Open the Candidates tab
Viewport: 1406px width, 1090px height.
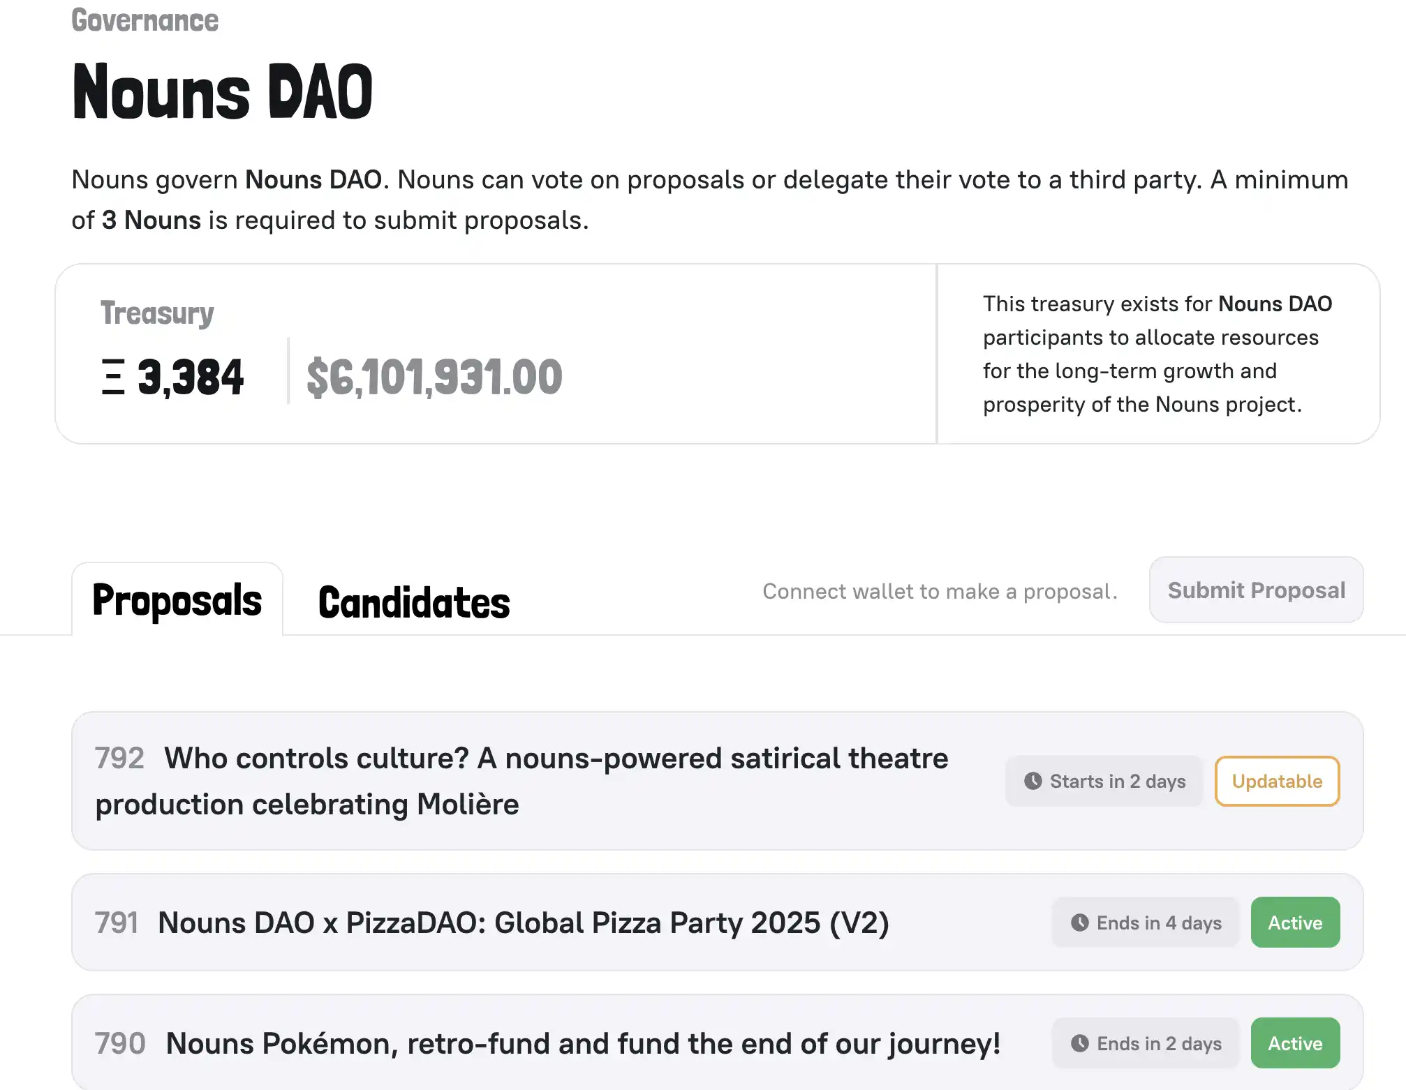click(414, 603)
